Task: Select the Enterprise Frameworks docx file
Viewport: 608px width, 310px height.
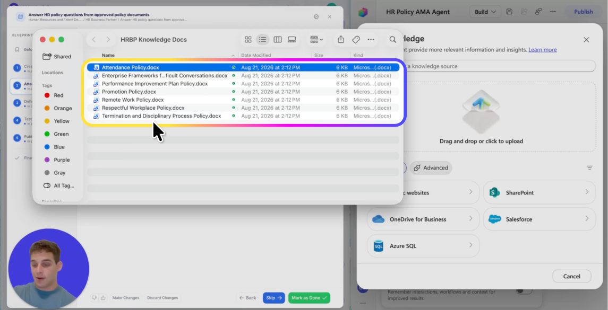Action: [x=243, y=75]
